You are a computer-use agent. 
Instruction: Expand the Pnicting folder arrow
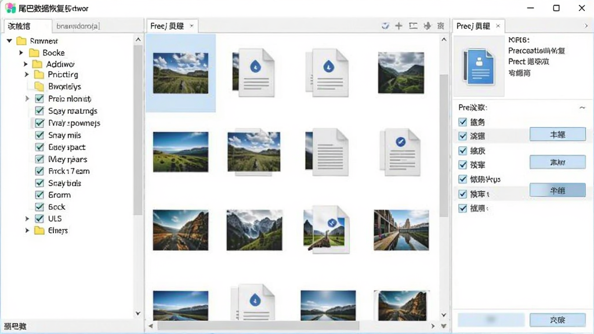[x=27, y=75]
